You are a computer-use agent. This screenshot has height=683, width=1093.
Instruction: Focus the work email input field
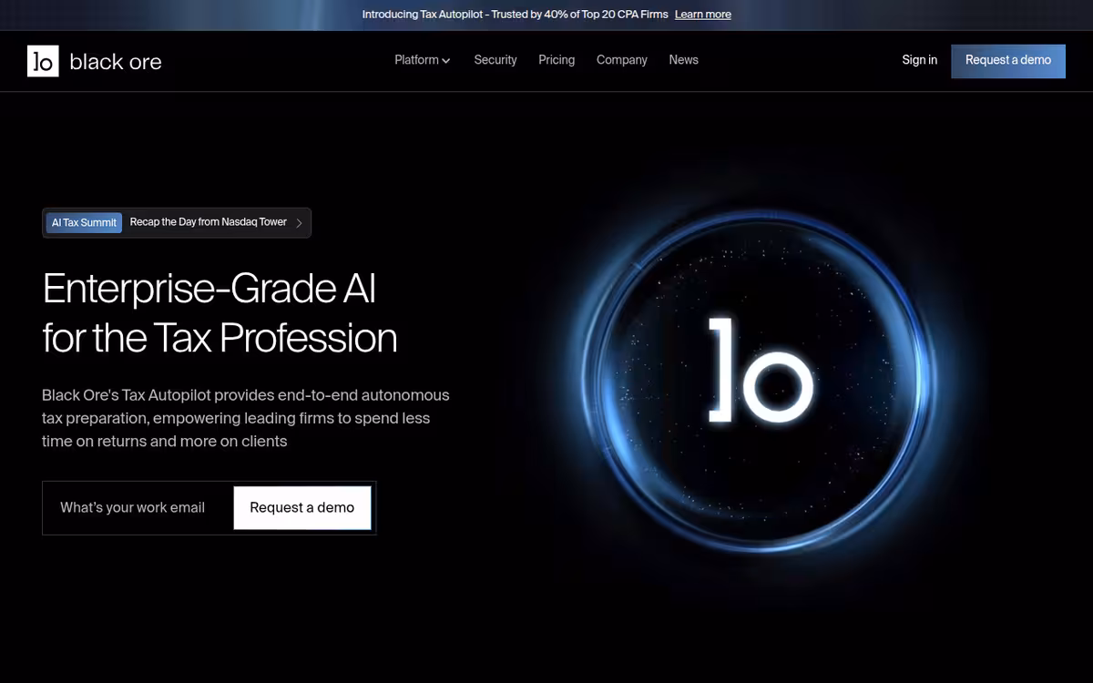click(138, 508)
